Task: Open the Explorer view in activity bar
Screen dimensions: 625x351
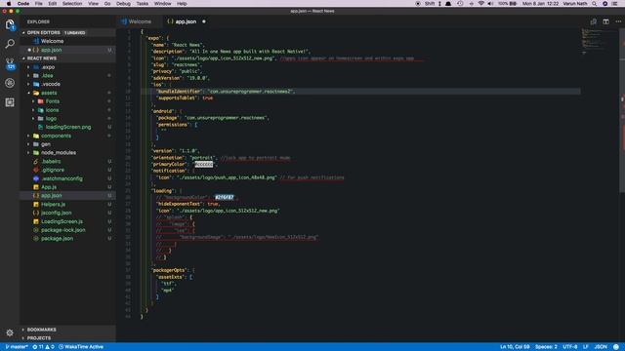Action: (x=10, y=24)
